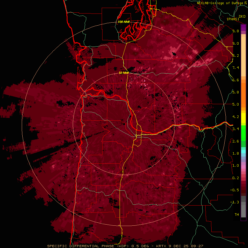
Task: Click the -1.3 value on color scale
Action: [234, 202]
